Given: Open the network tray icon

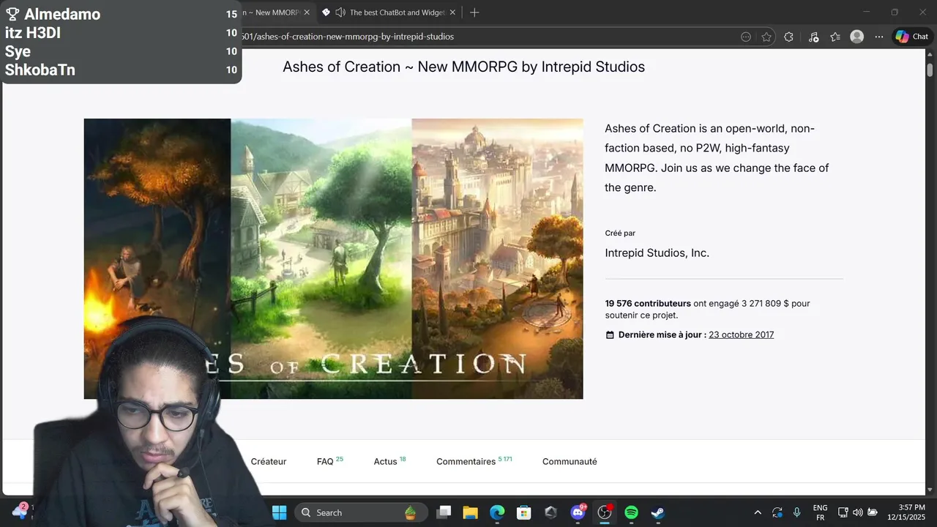Looking at the screenshot, I should pyautogui.click(x=843, y=512).
